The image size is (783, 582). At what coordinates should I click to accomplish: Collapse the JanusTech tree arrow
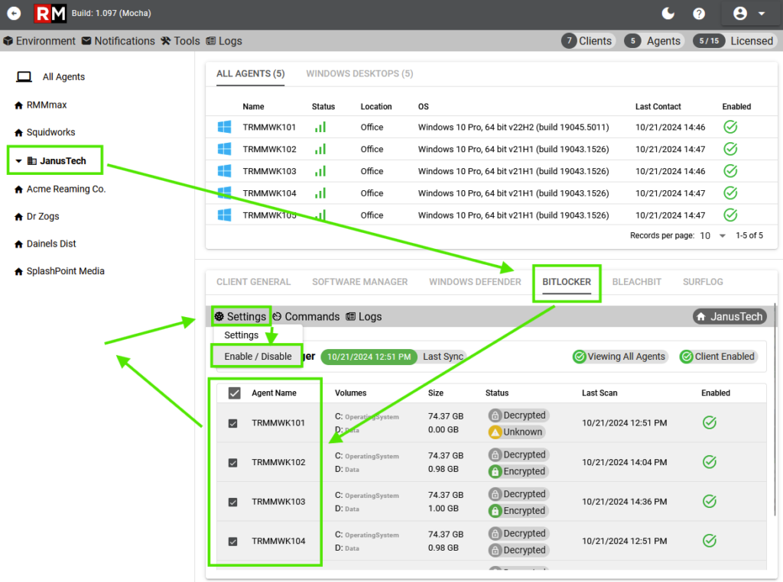click(x=18, y=160)
